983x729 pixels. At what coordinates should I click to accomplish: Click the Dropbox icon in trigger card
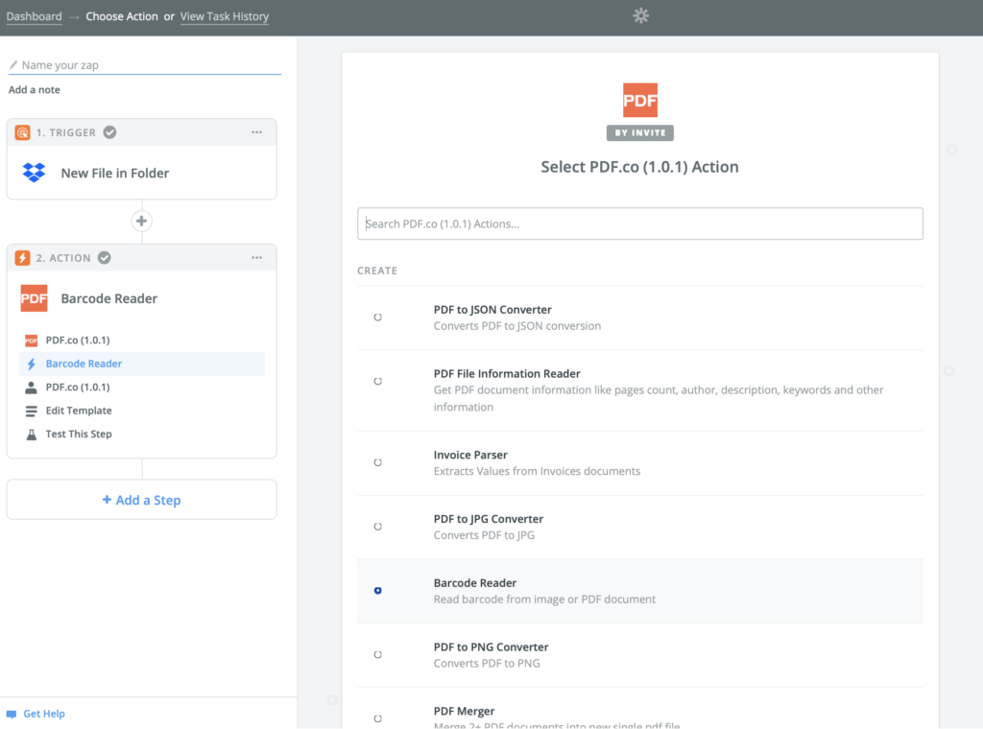[34, 173]
